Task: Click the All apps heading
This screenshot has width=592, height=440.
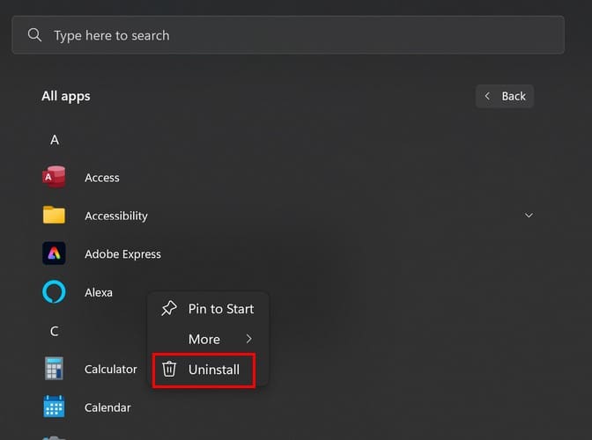Action: pos(66,97)
